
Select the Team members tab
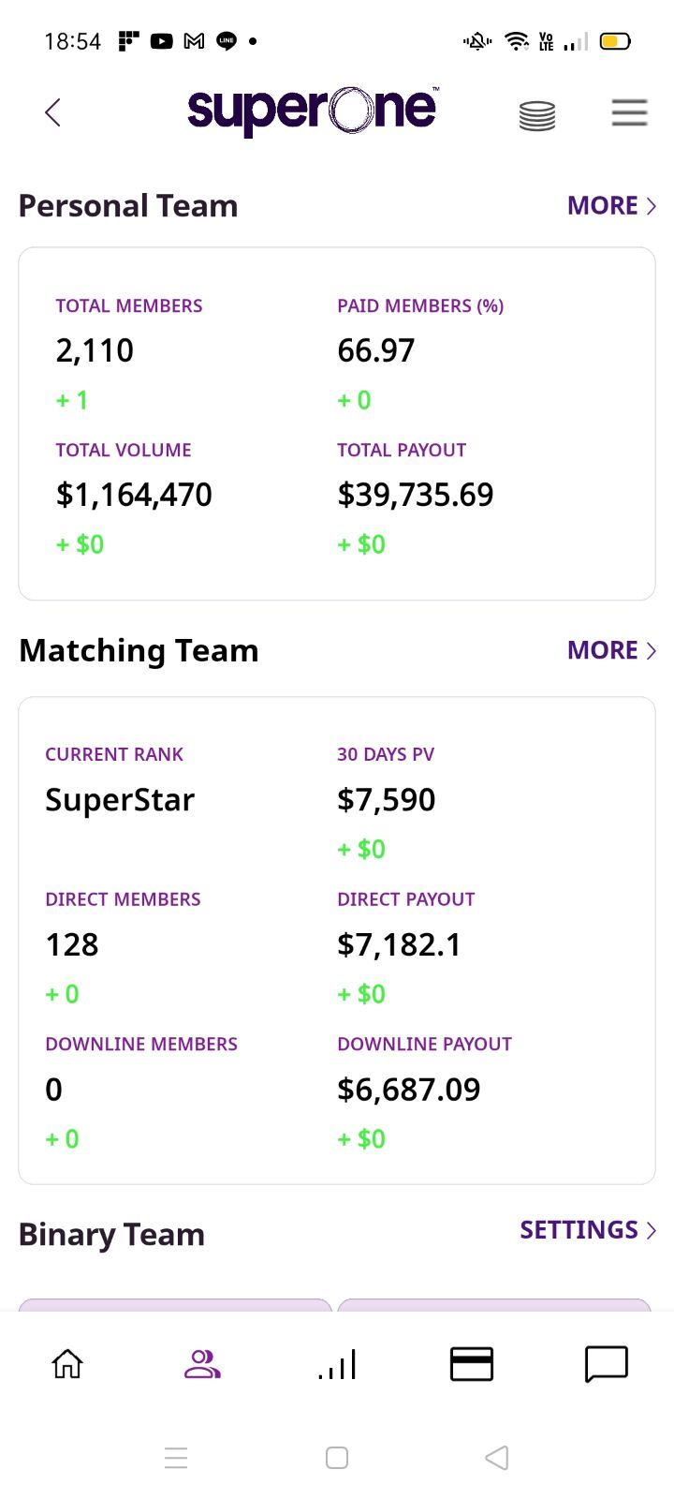pyautogui.click(x=202, y=1364)
